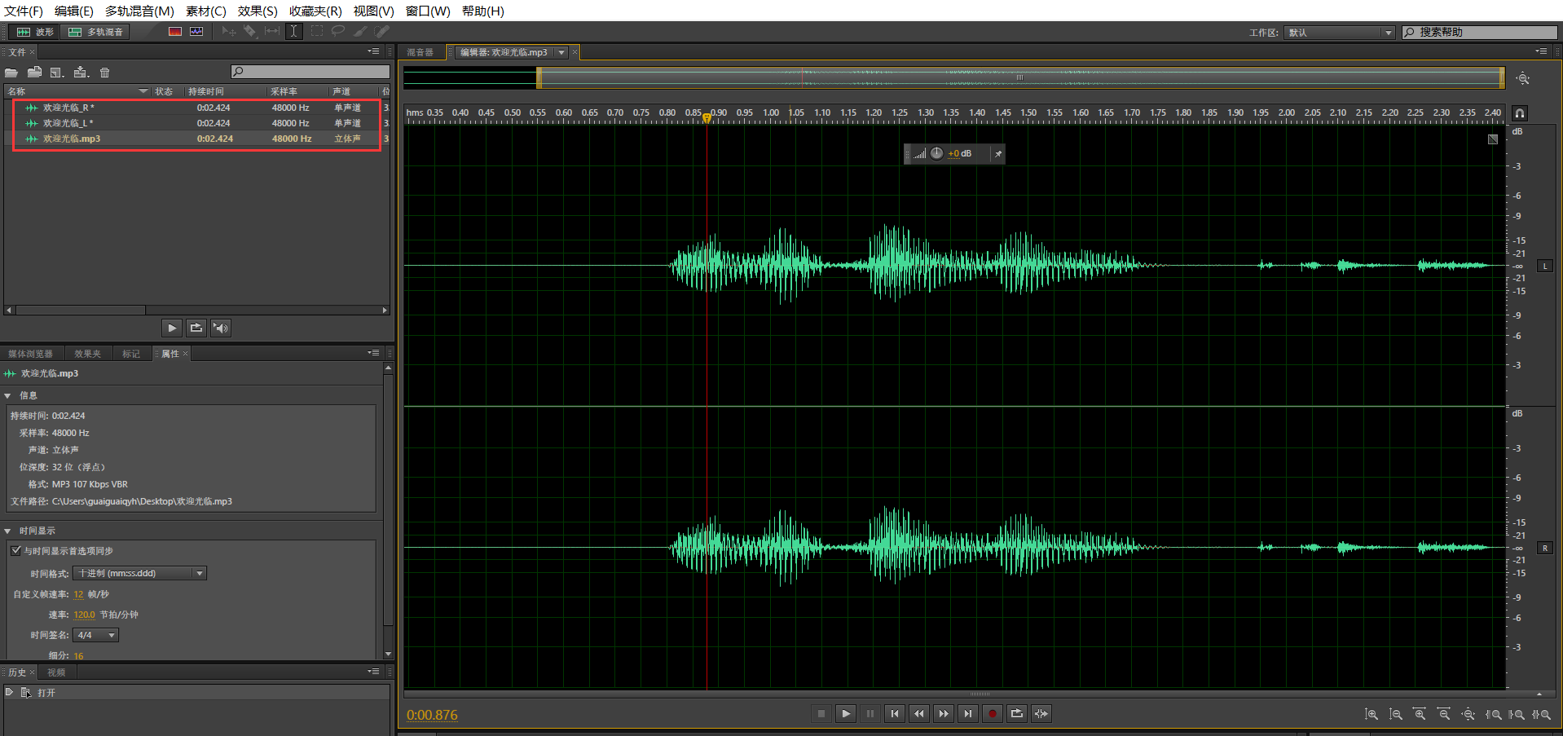The height and width of the screenshot is (736, 1563).
Task: Open the 标记 tab
Action: [x=131, y=354]
